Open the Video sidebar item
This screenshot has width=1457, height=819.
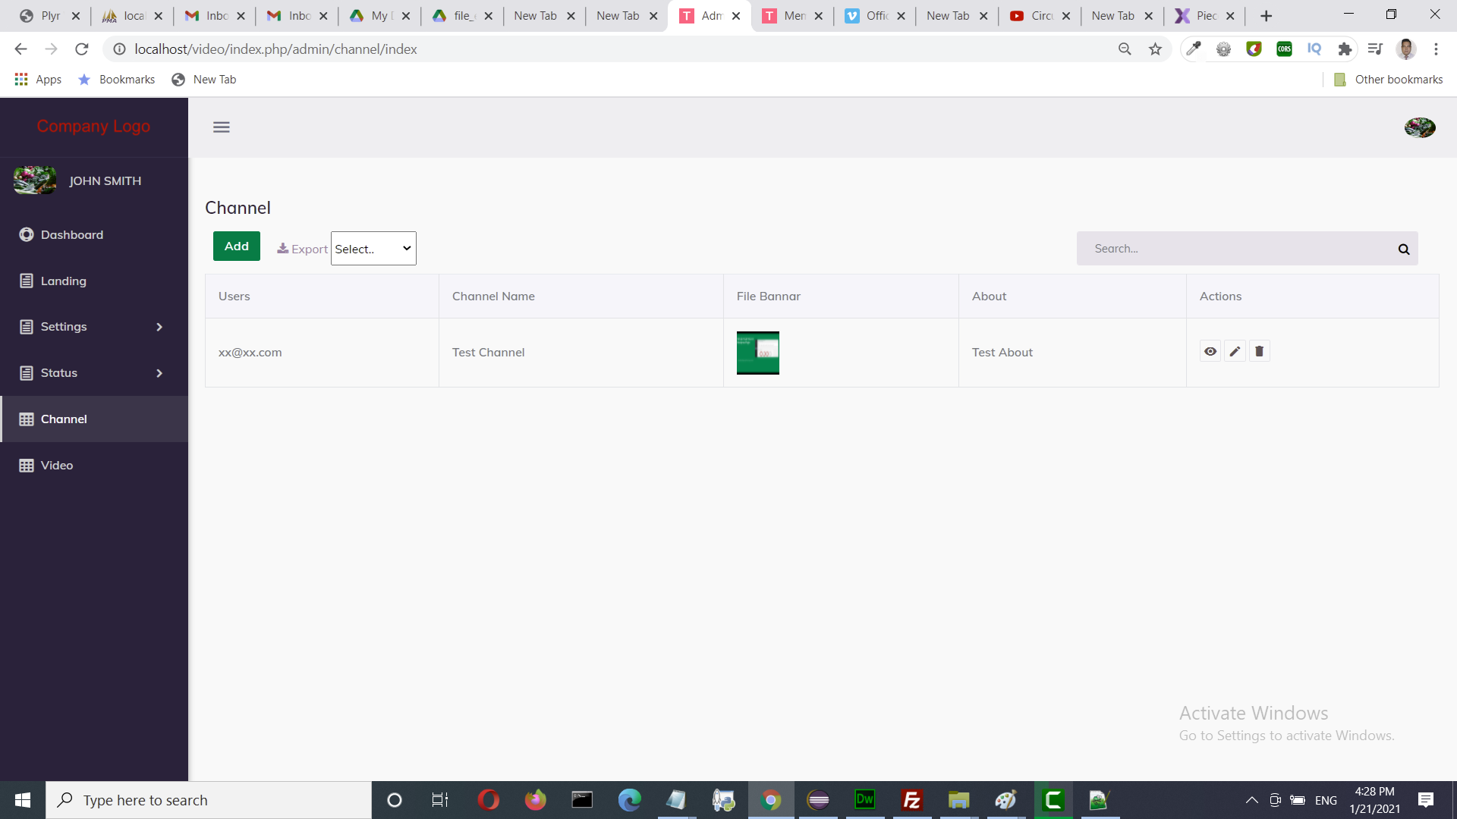[57, 466]
